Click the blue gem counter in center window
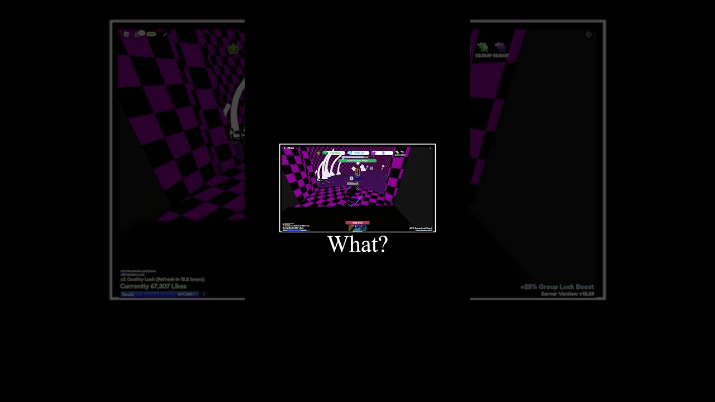The image size is (715, 402). tap(359, 153)
